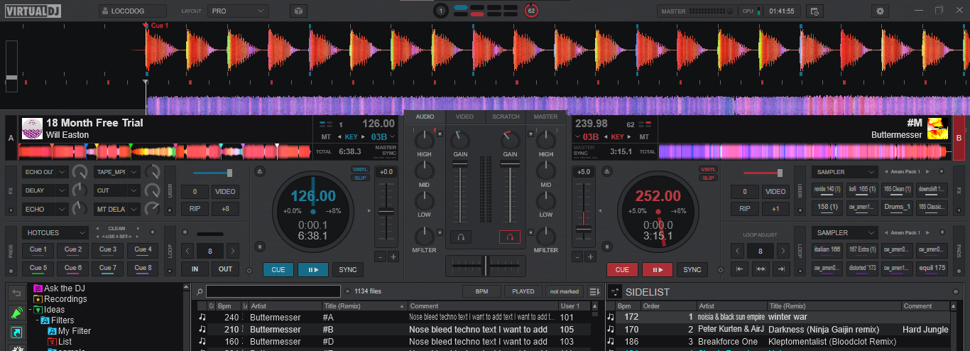Open CUT effect dropdown
The width and height of the screenshot is (970, 351).
click(117, 190)
